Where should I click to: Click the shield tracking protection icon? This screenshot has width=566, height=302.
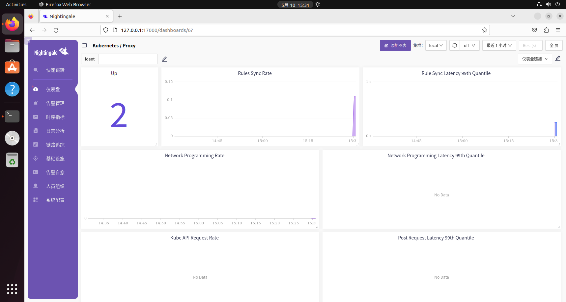coord(106,30)
